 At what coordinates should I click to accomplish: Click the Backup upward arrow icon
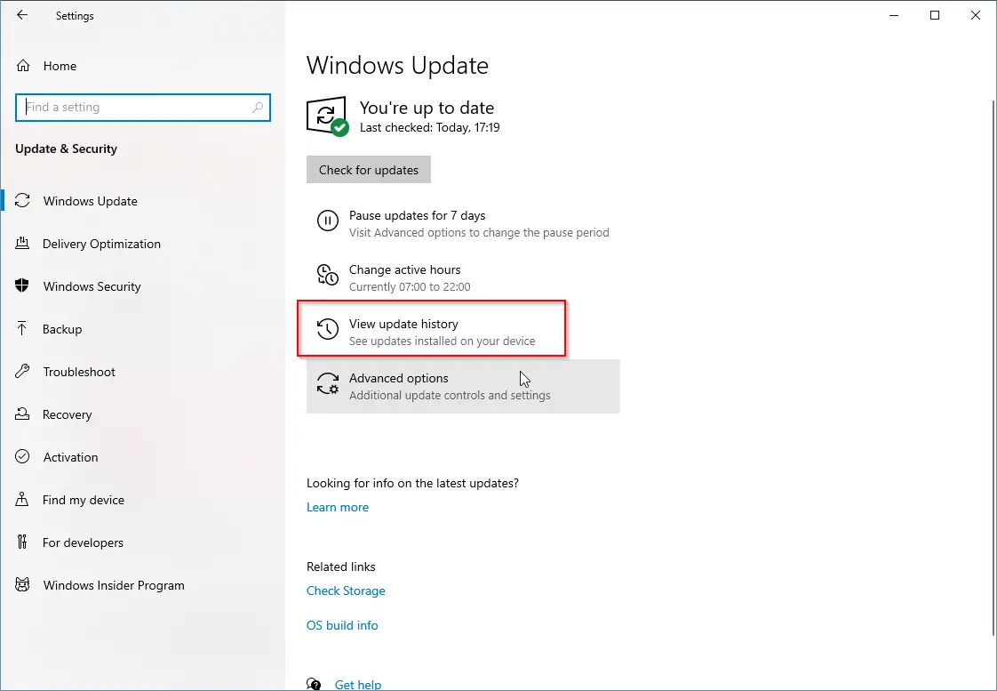(22, 328)
